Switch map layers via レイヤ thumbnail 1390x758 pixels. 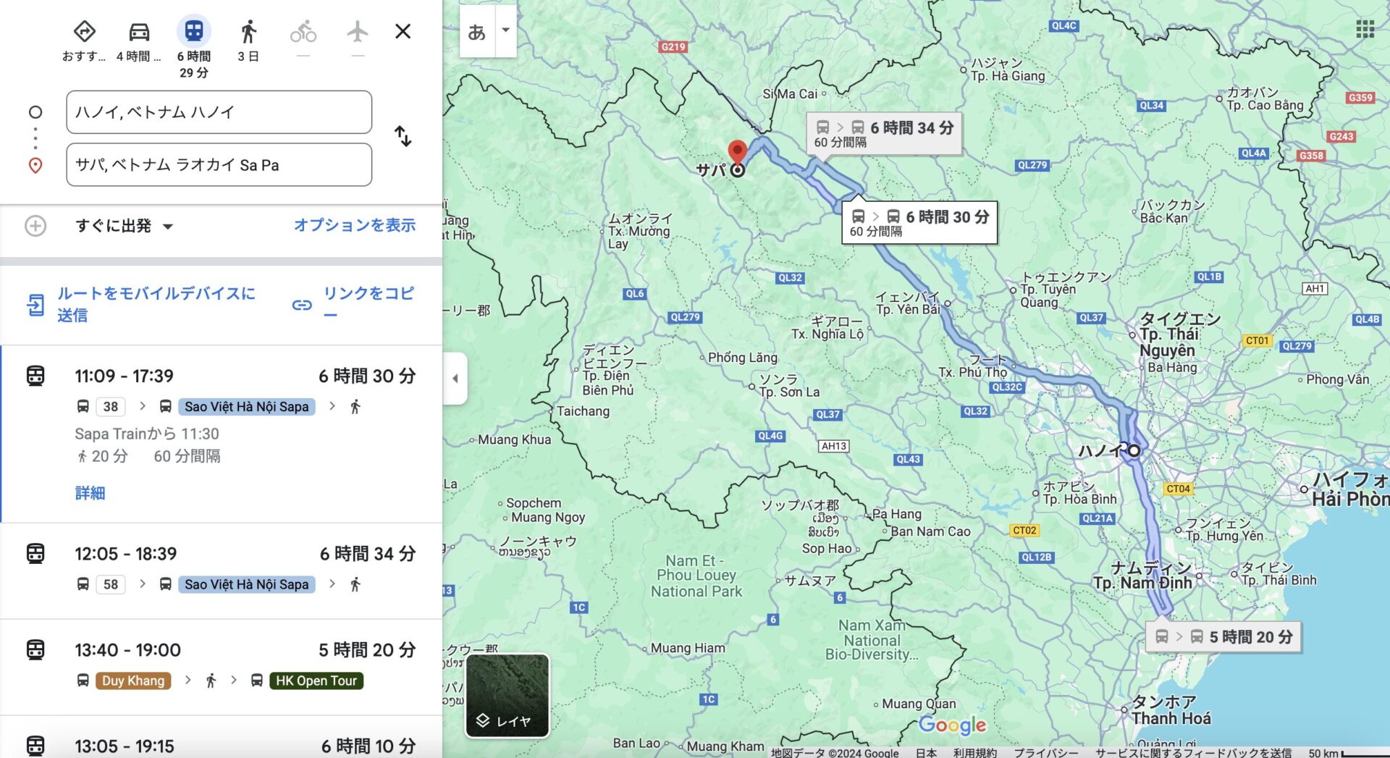coord(507,696)
